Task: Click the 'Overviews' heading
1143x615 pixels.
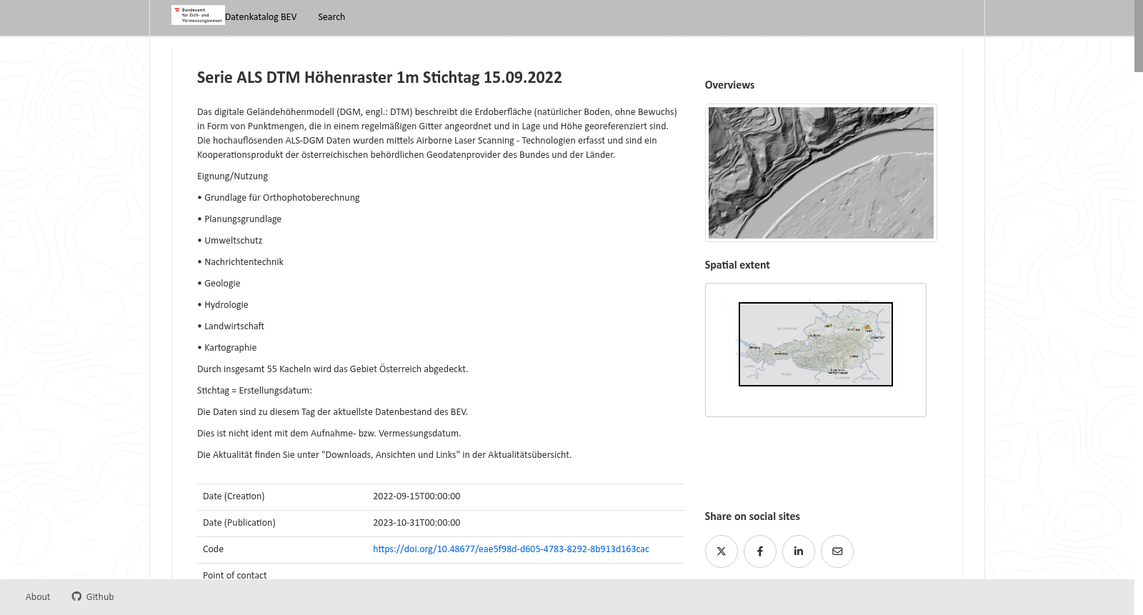Action: click(x=729, y=85)
